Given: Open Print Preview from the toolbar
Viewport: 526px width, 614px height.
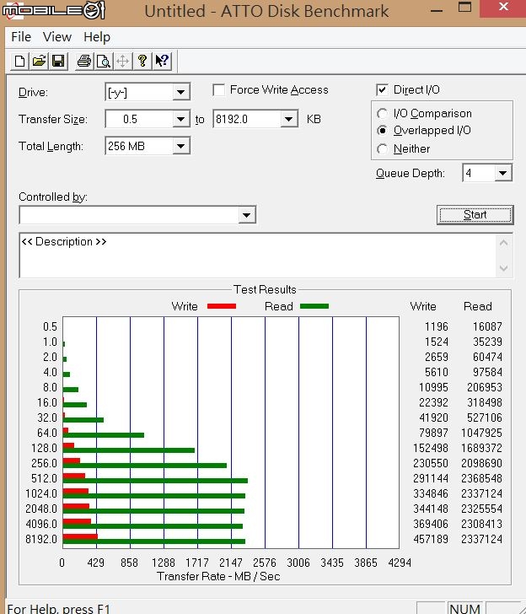Looking at the screenshot, I should 104,61.
